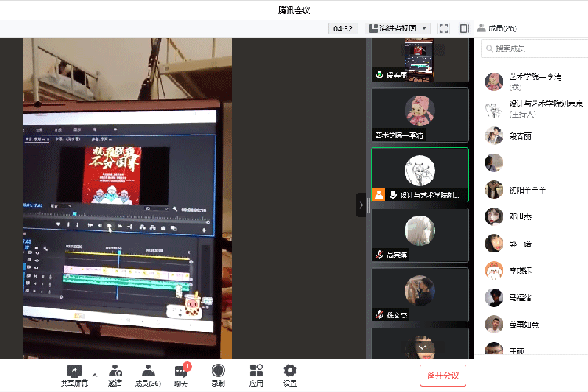
Task: Select the host's video tile with green border
Action: pyautogui.click(x=419, y=175)
